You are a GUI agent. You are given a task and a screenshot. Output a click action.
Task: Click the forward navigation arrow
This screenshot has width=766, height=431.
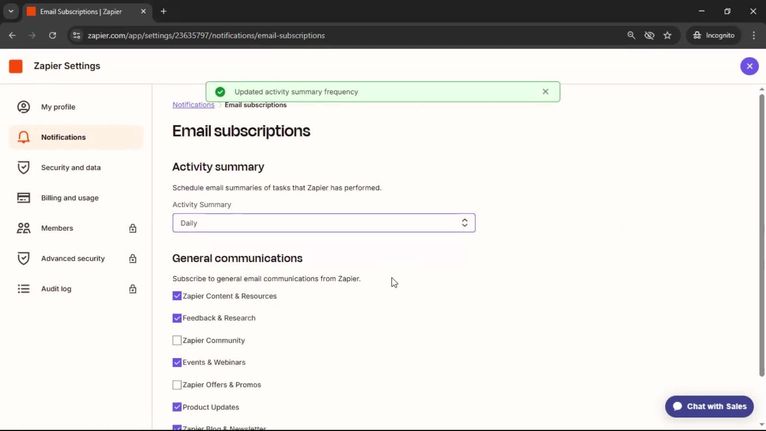[x=32, y=36]
